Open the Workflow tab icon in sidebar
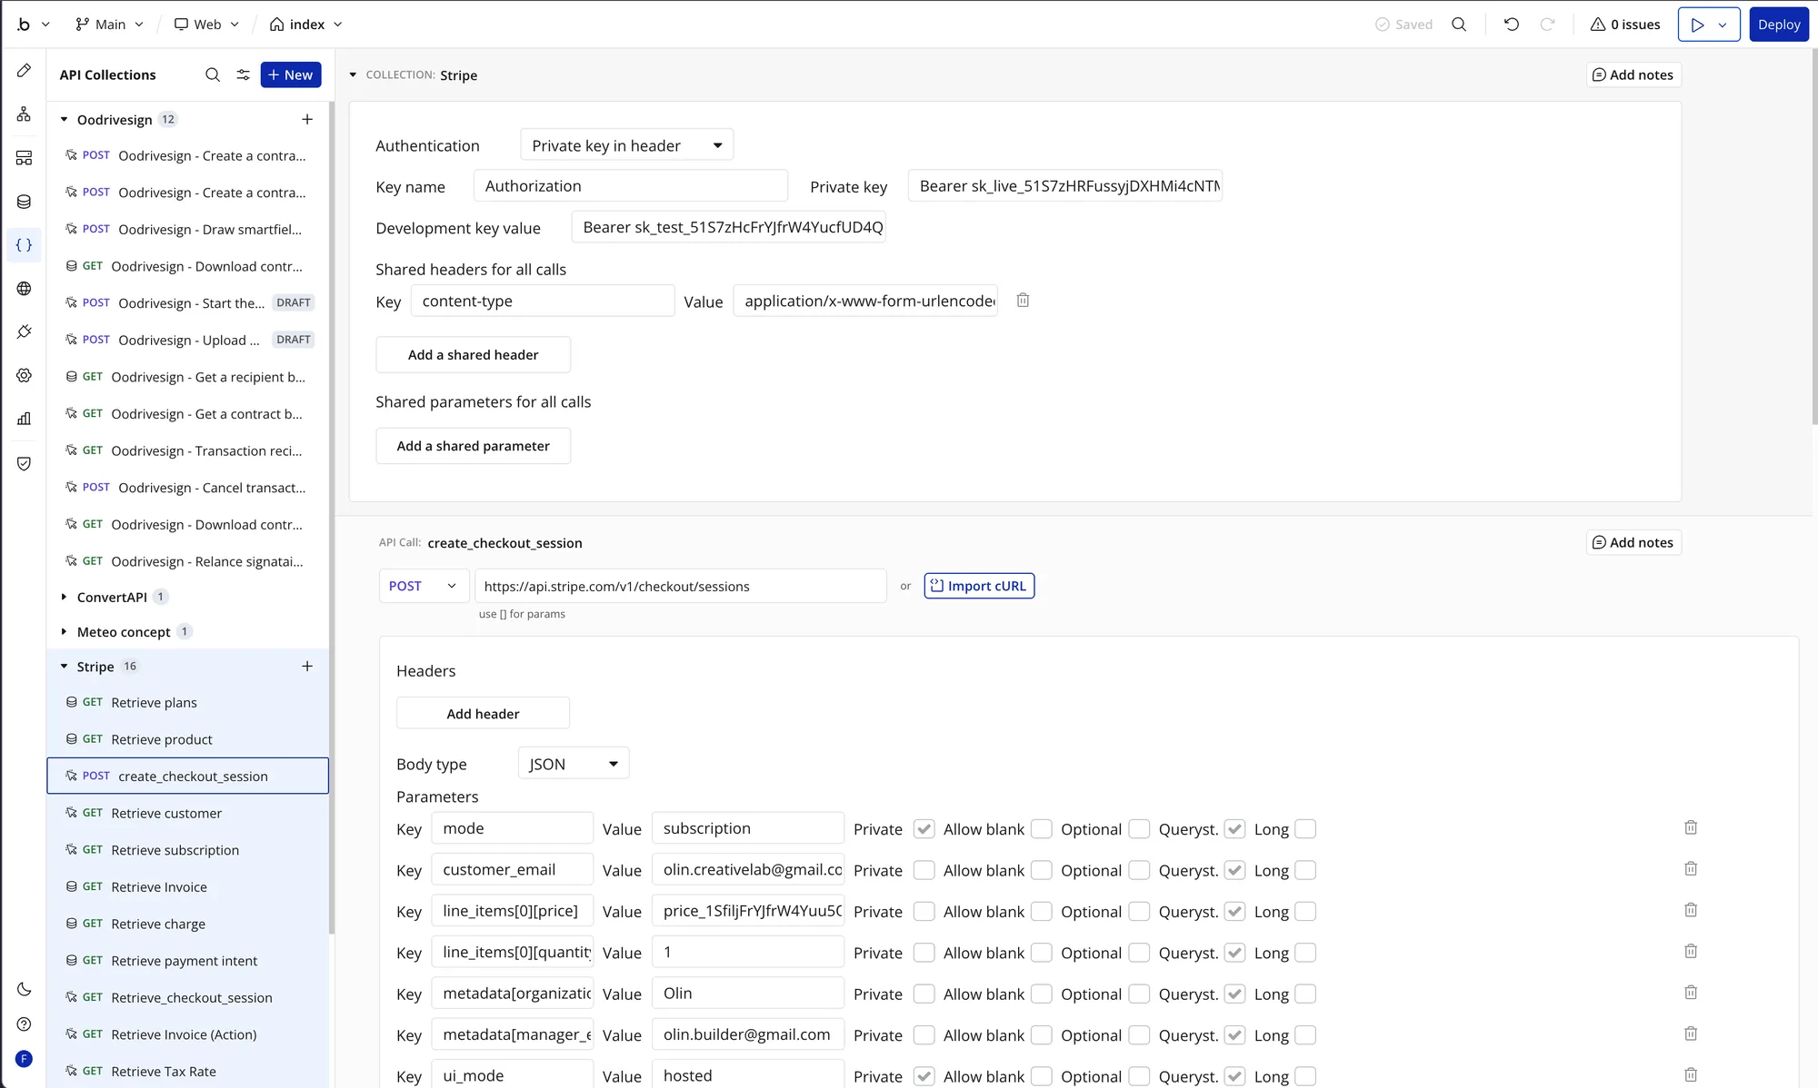 [25, 114]
